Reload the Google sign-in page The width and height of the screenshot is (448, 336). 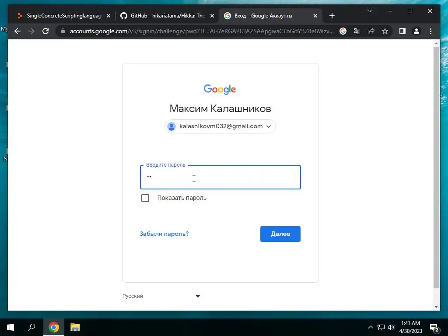pyautogui.click(x=45, y=31)
